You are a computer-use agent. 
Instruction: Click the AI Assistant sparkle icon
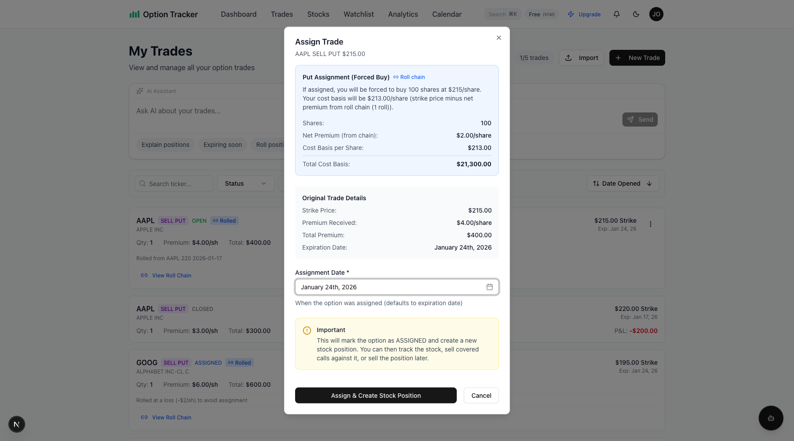click(139, 91)
